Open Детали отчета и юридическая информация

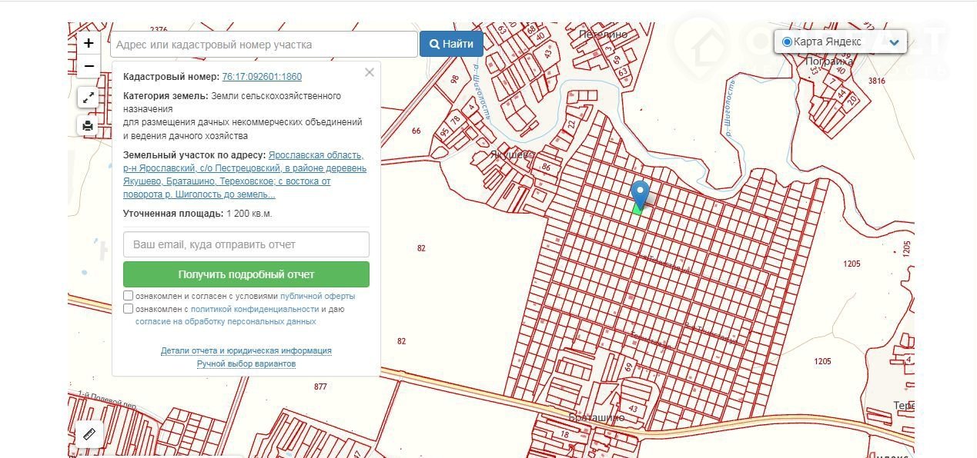tap(246, 350)
